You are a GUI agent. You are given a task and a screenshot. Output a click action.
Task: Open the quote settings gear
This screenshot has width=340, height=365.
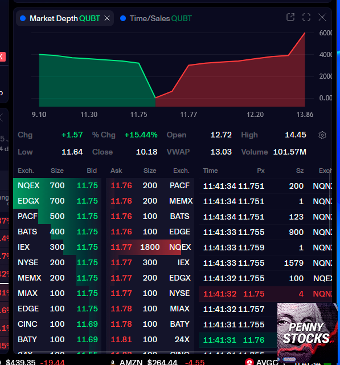[x=322, y=135]
